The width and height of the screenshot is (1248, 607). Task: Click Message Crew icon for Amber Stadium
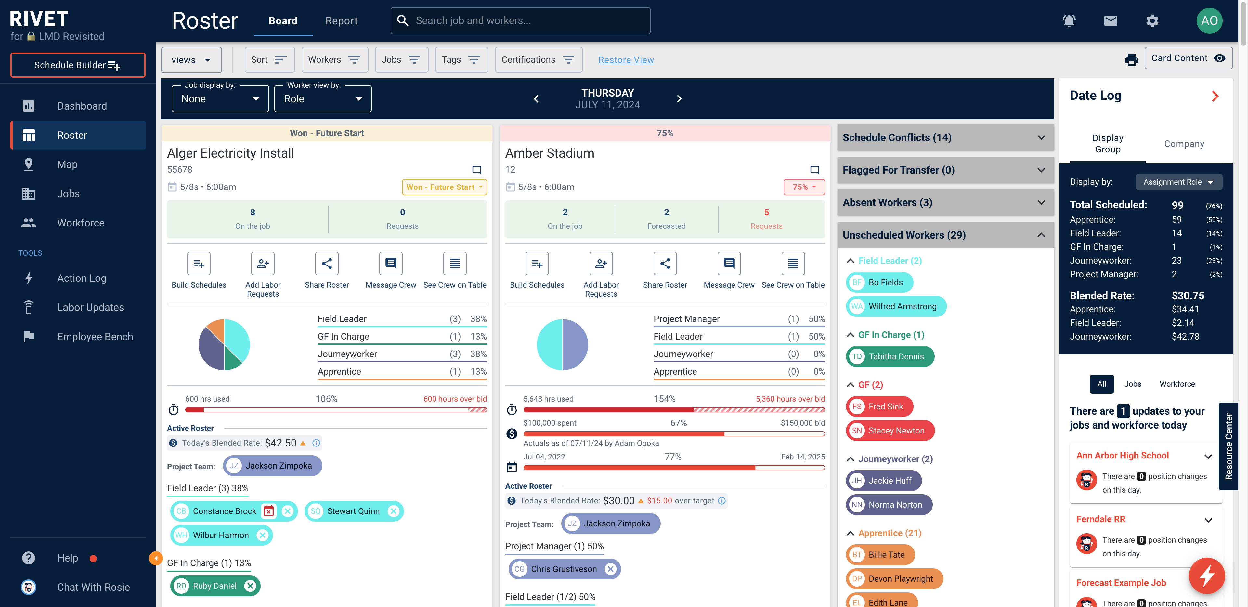tap(729, 264)
